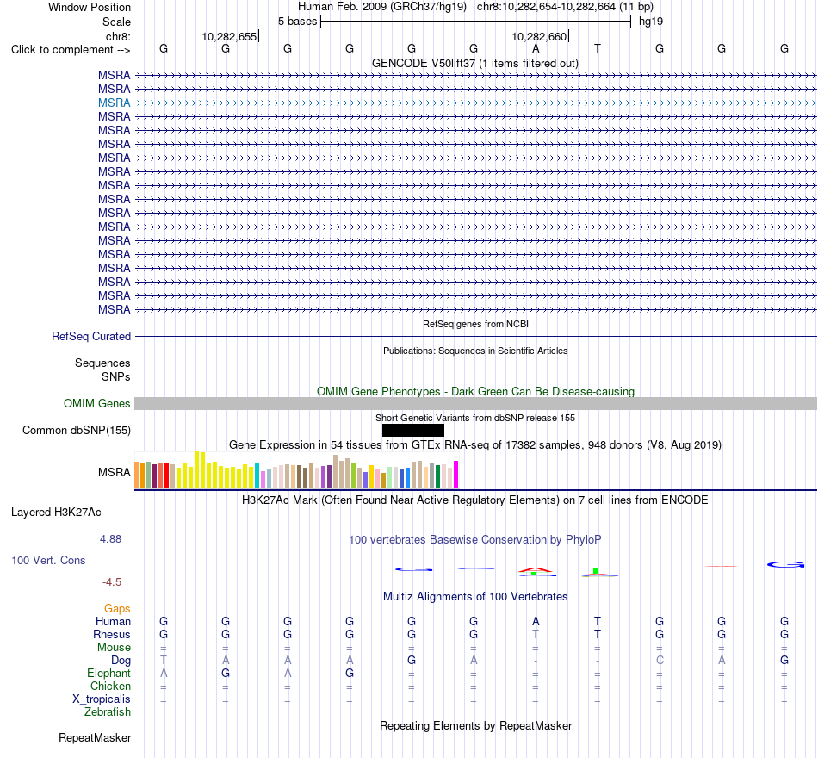Open the Common dbSNP(155) track label
The width and height of the screenshot is (818, 758).
pos(76,430)
